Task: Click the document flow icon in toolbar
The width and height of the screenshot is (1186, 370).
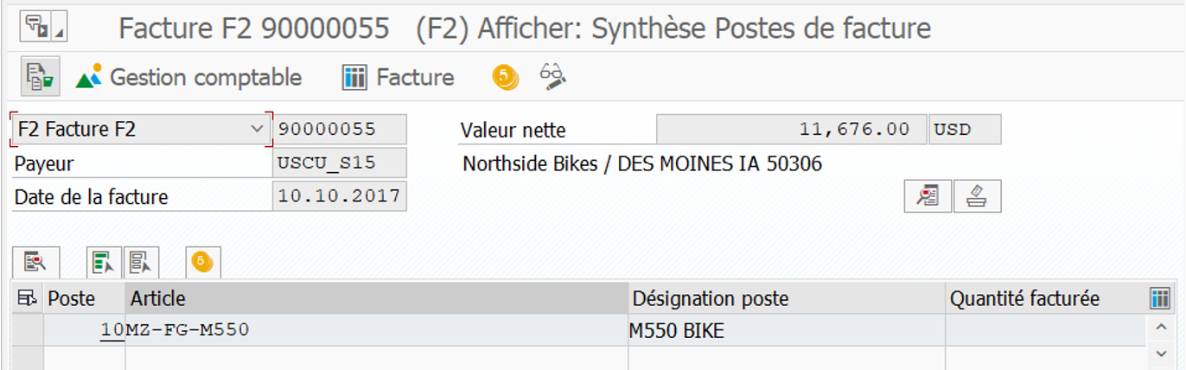Action: click(40, 77)
